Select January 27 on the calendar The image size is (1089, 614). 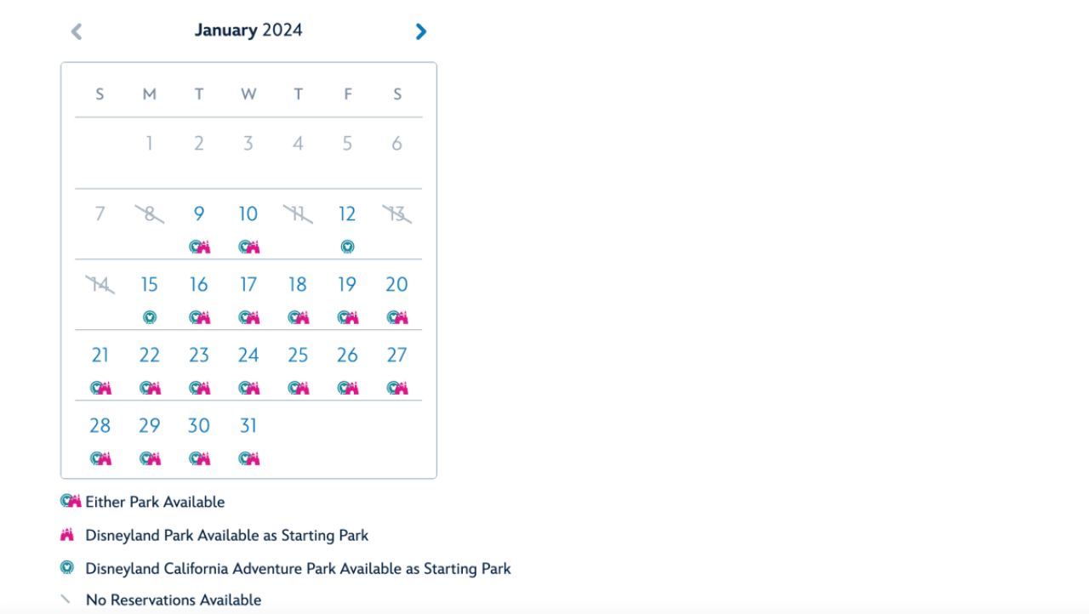397,355
